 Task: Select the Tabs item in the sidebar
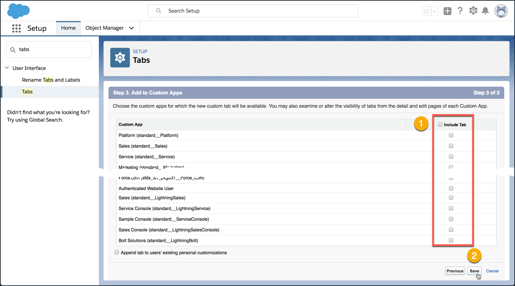[50, 92]
